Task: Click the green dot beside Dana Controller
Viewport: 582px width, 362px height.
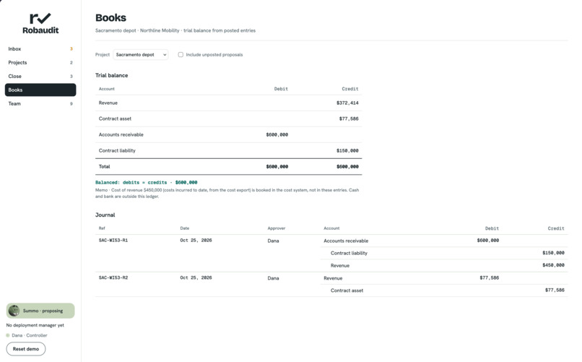Action: 8,335
